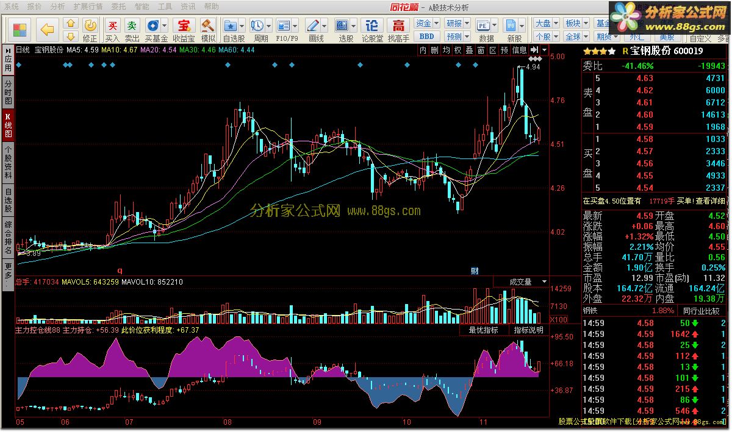Open the 委托 menu
Screen dimensions: 732x432
point(119,7)
